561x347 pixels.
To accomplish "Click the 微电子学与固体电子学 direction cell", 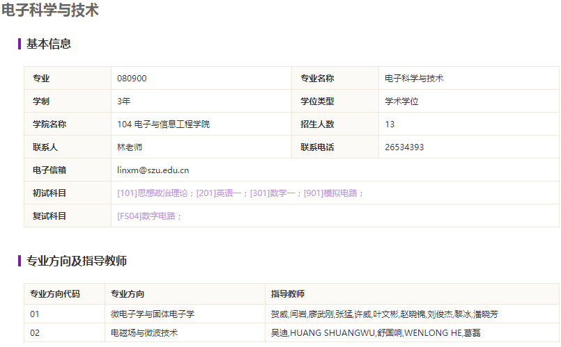I will [185, 314].
